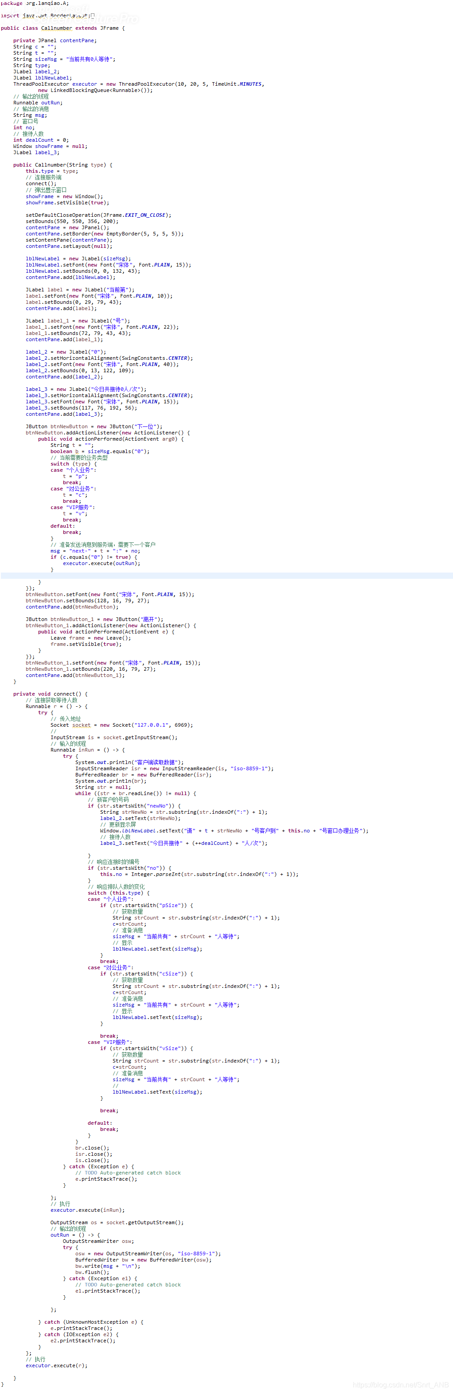Viewport: 453px width, 1393px height.
Task: Click the JLabel label_1 "号" declaration
Action: pyautogui.click(x=78, y=321)
